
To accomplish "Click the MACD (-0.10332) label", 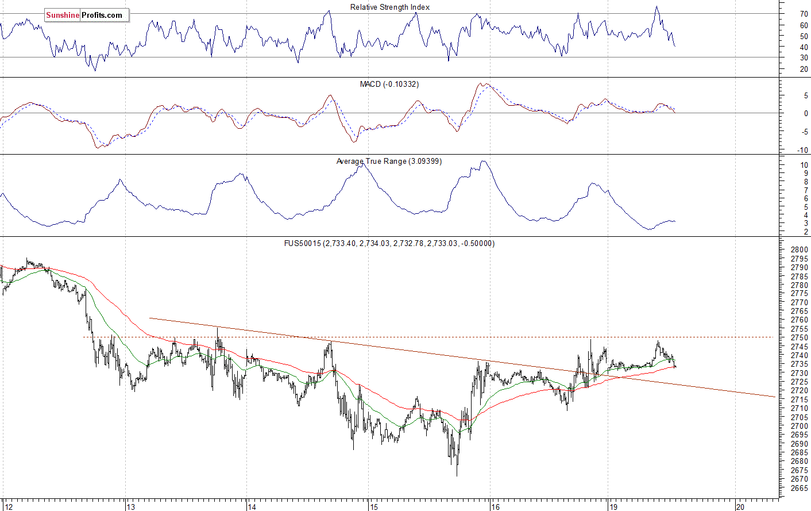I will pyautogui.click(x=389, y=84).
